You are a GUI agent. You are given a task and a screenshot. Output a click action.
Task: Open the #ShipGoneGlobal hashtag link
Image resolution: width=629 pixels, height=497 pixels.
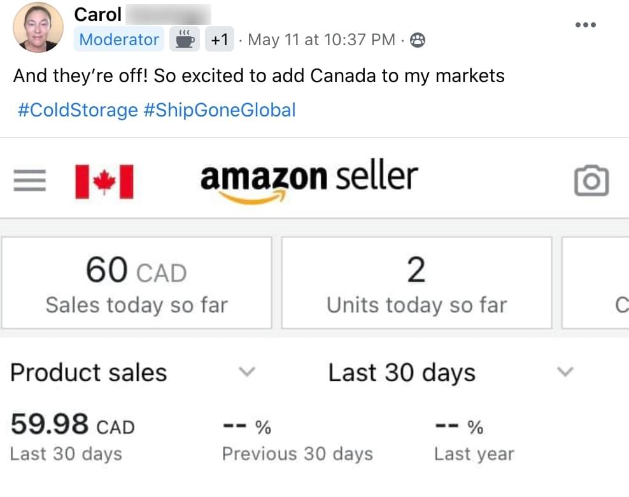click(220, 110)
